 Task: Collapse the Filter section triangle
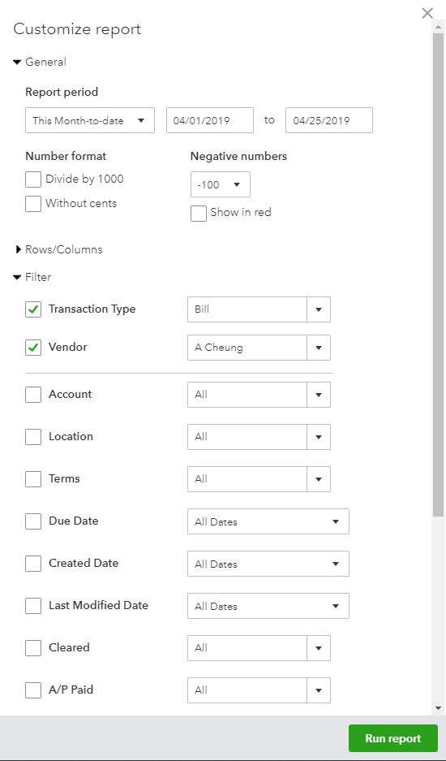18,278
